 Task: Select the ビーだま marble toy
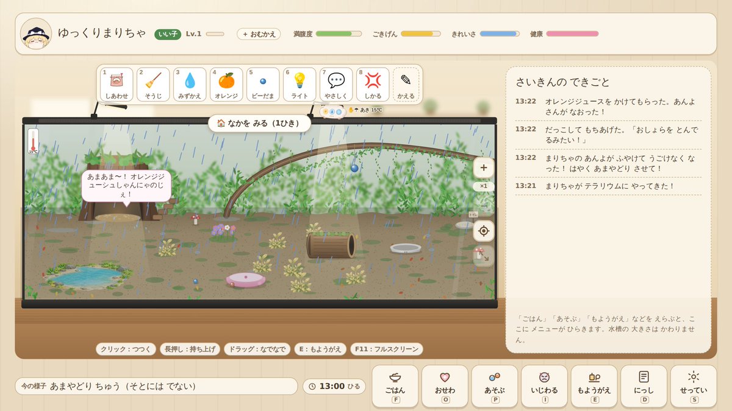click(x=263, y=85)
